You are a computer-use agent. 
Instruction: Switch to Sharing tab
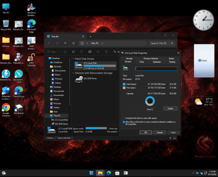pos(172,62)
